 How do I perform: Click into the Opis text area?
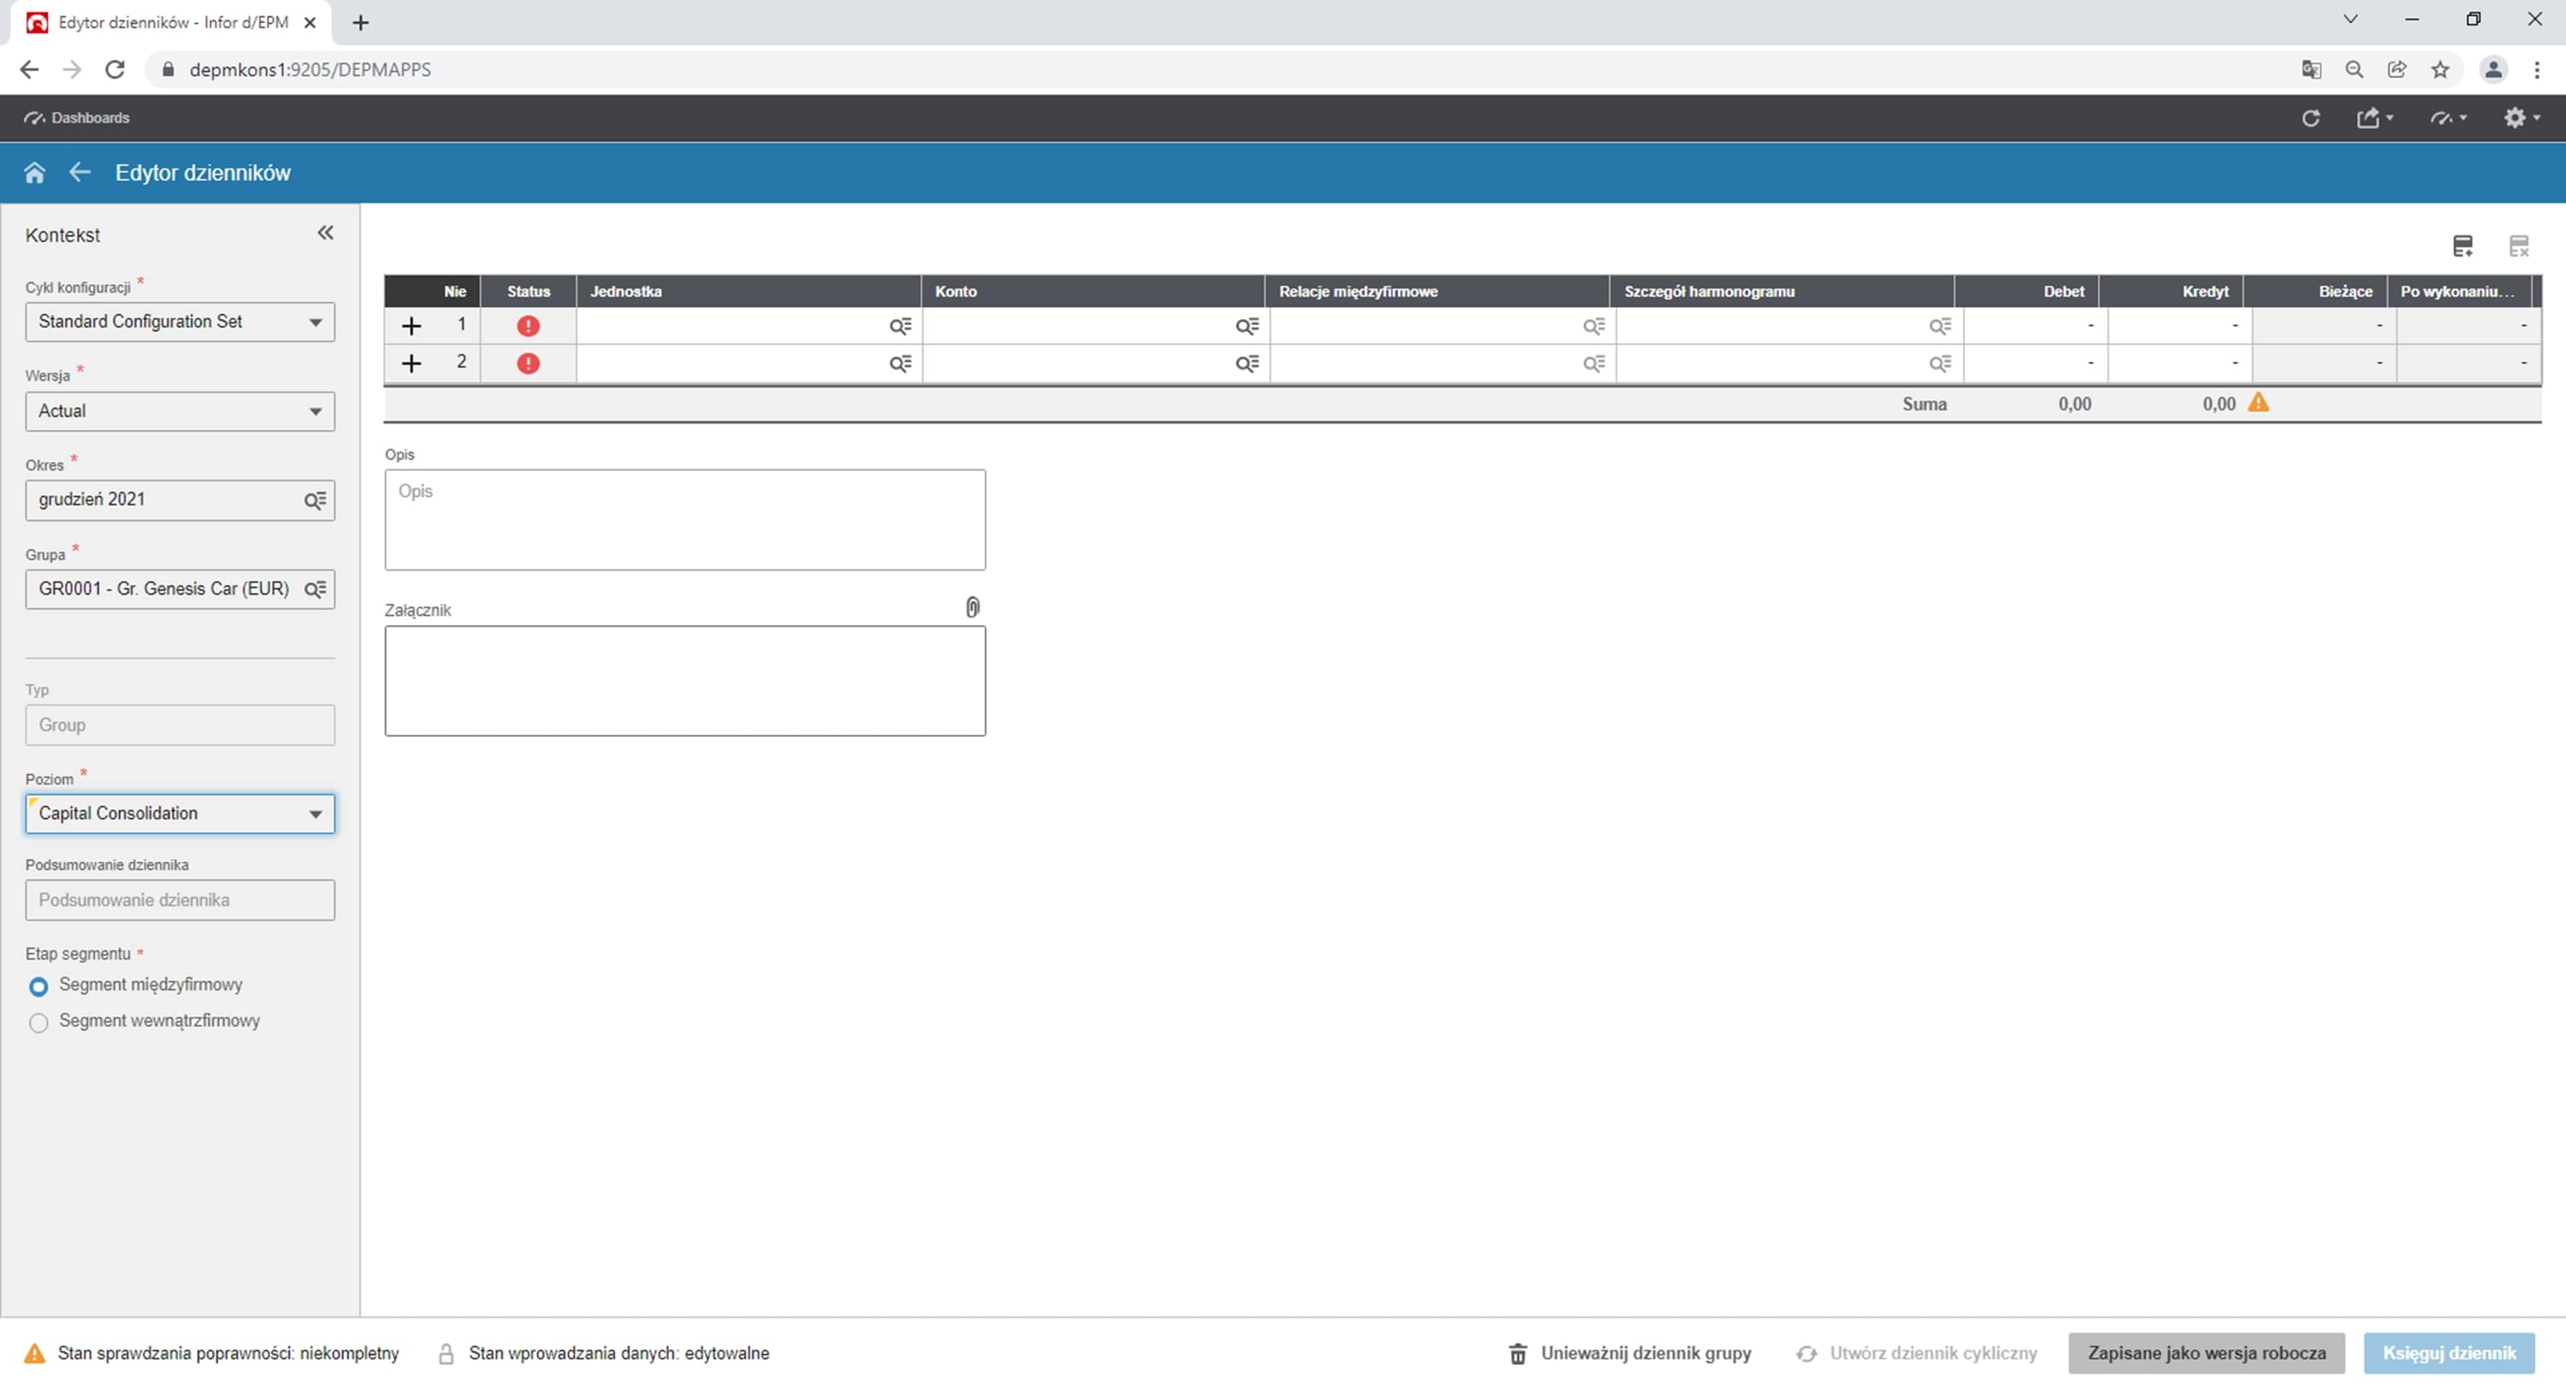(685, 520)
